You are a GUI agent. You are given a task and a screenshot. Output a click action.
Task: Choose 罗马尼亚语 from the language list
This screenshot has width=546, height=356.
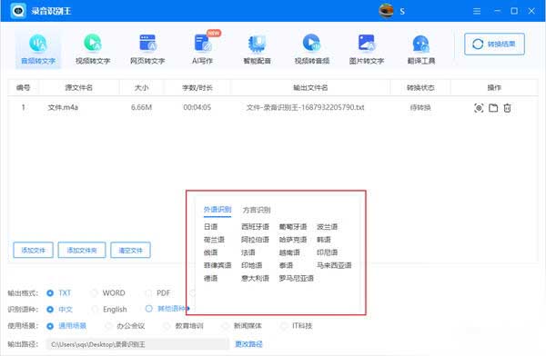pos(297,278)
